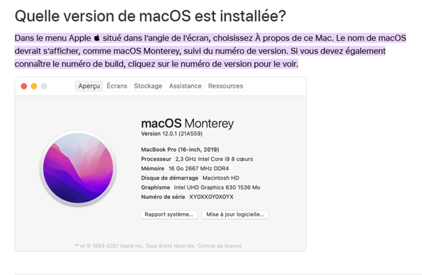Select the Aperçu tab
The height and width of the screenshot is (275, 422).
(x=89, y=86)
